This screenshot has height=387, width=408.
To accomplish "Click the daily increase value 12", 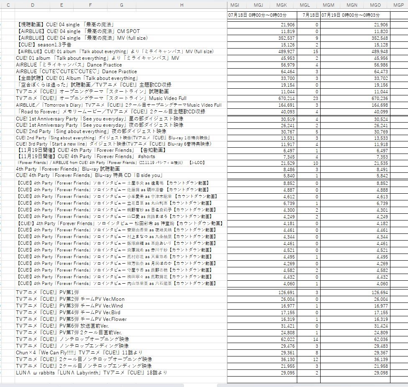I will pyautogui.click(x=315, y=360).
